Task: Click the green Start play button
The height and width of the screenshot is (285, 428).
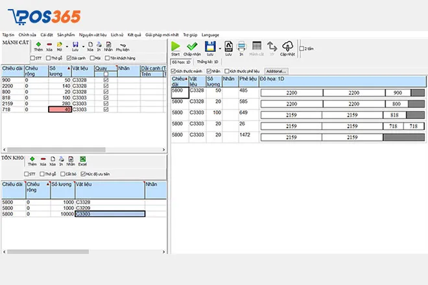Action: (175, 47)
